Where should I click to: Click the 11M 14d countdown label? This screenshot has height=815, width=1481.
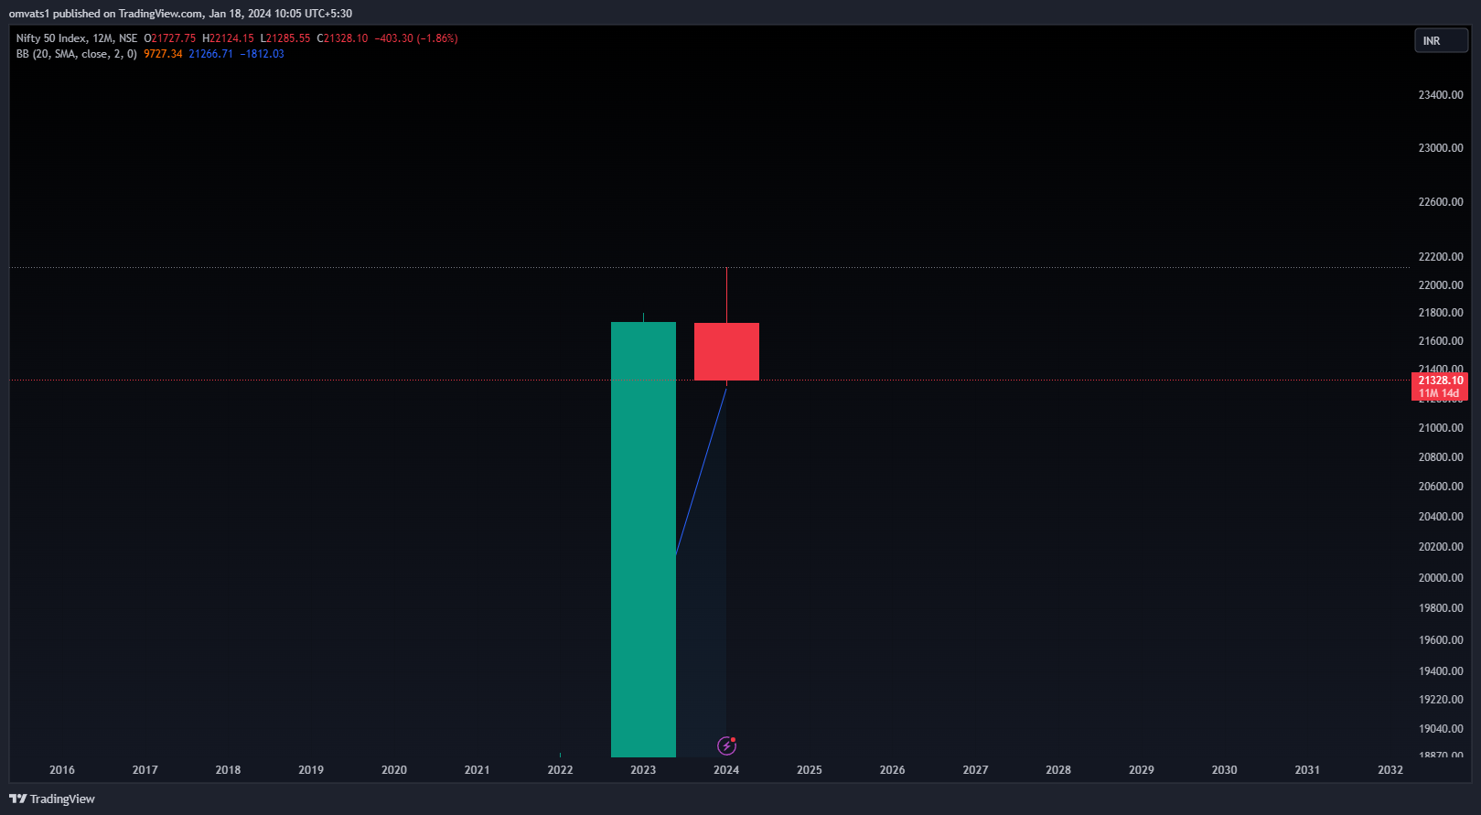(1440, 393)
